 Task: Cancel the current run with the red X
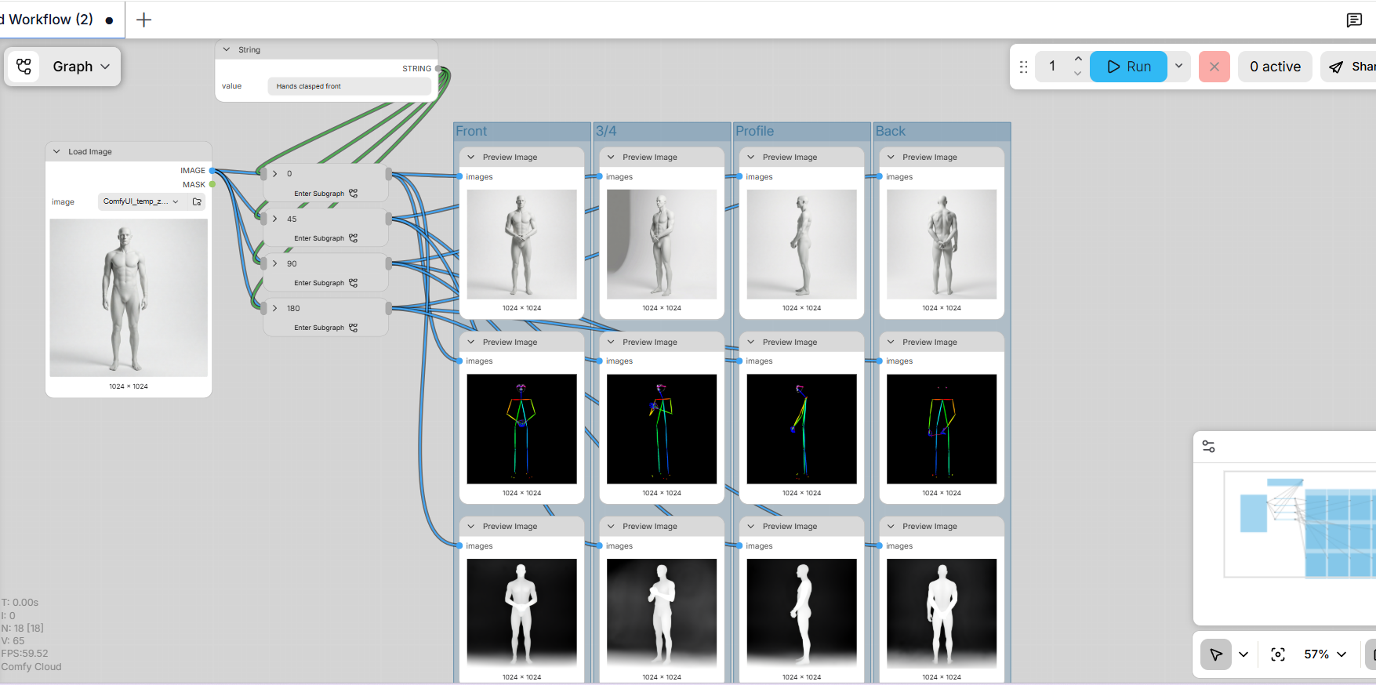(x=1214, y=67)
